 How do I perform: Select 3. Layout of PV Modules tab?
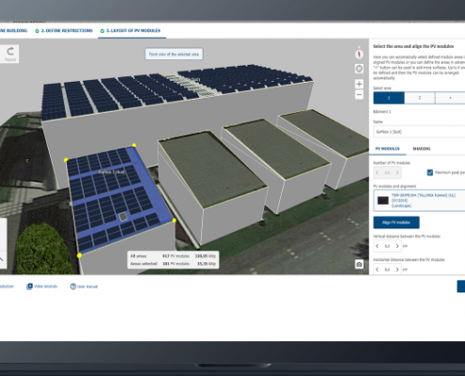point(131,31)
